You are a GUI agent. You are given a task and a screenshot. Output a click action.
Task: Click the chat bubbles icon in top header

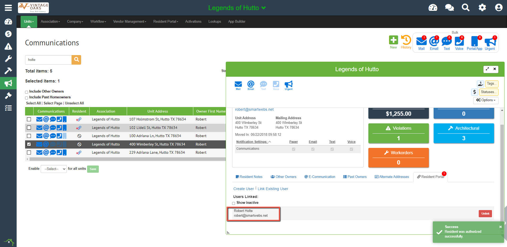(449, 7)
